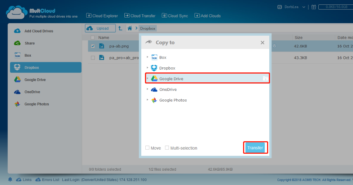Expand the Box node in dialog

[148, 57]
